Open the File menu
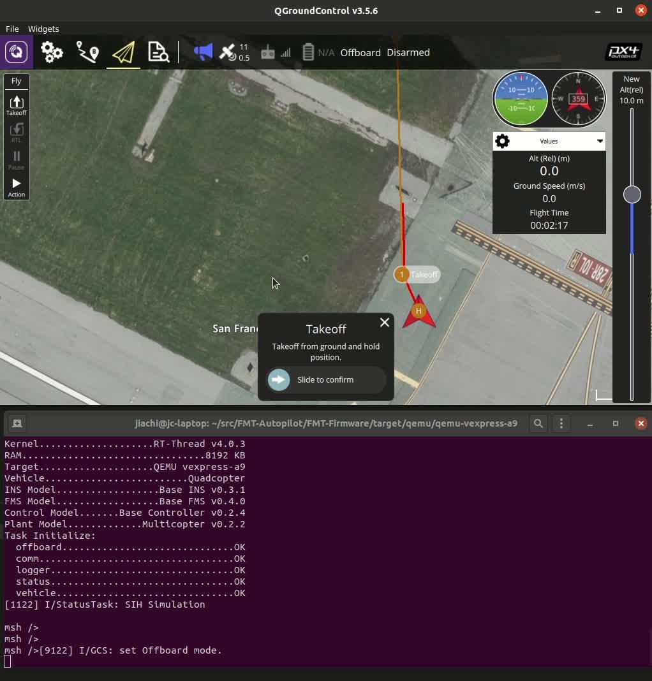The image size is (652, 681). click(12, 29)
